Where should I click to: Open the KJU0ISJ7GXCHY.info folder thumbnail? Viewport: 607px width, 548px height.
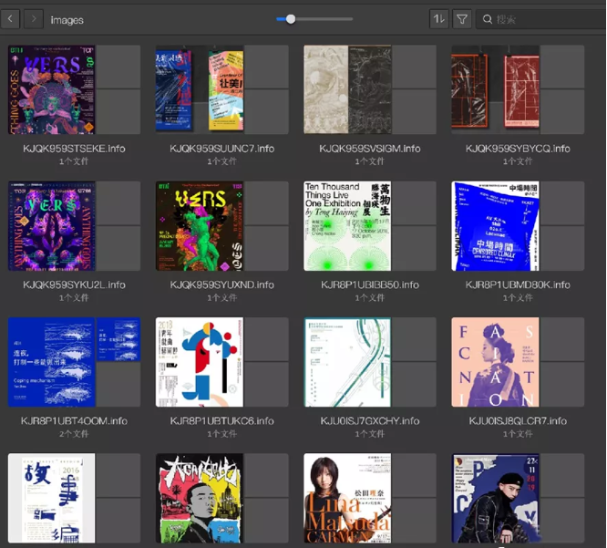click(x=370, y=362)
